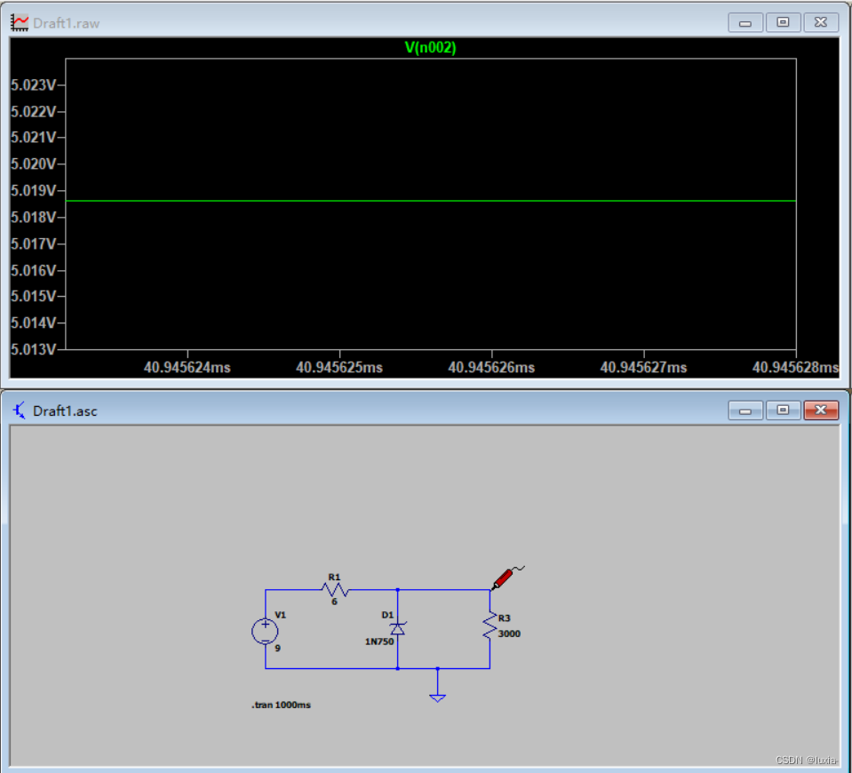Click the R3 value 3000
The image size is (852, 773).
pos(509,634)
